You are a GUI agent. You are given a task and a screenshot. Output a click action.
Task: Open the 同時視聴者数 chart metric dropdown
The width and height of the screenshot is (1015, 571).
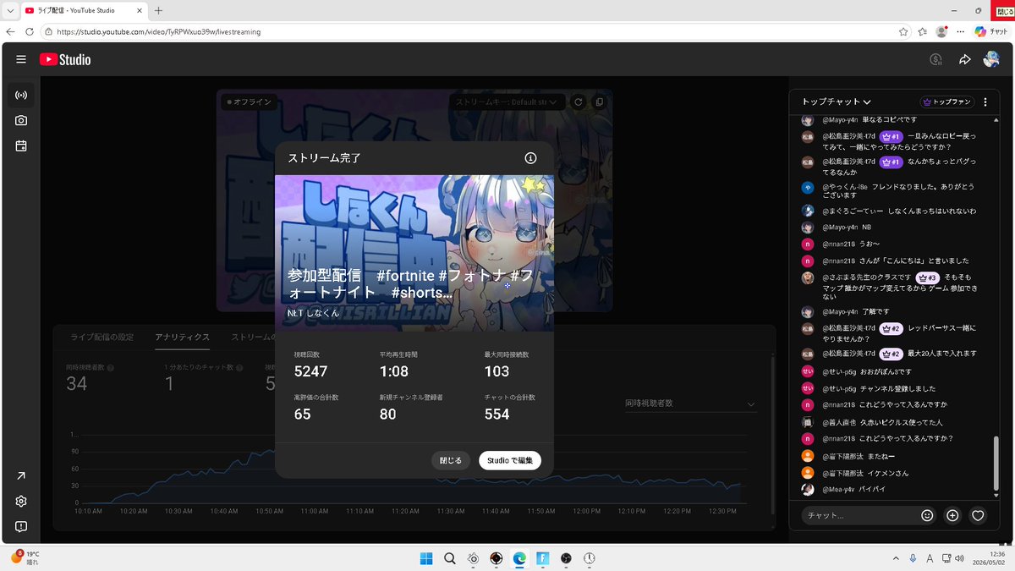689,404
